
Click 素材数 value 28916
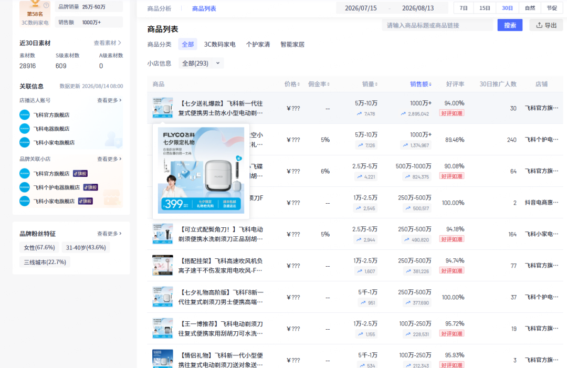click(27, 66)
